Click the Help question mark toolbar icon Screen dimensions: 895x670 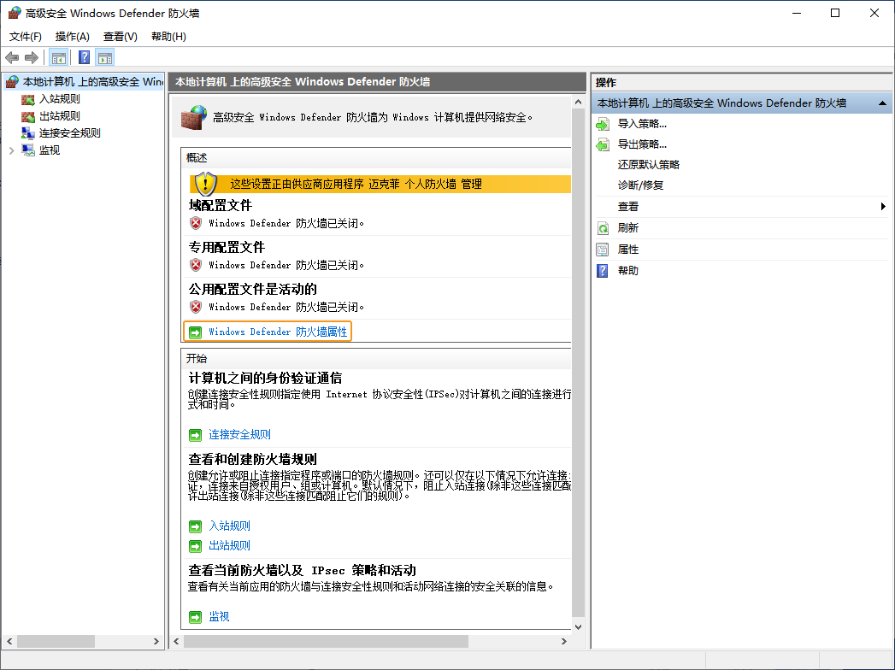tap(83, 57)
